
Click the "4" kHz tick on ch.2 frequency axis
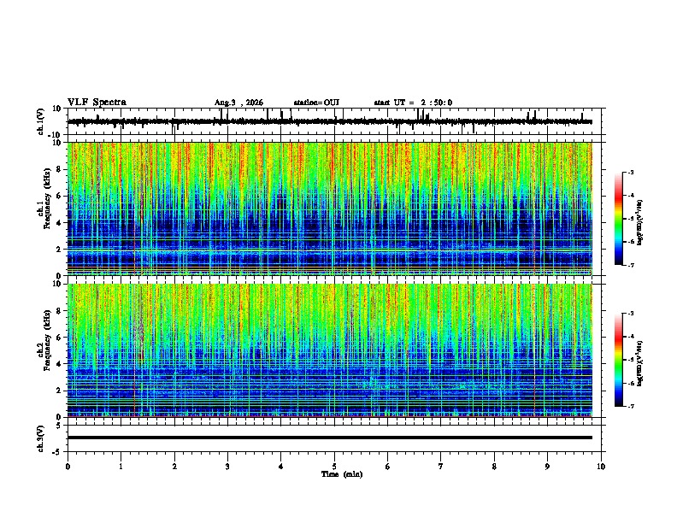(x=59, y=364)
